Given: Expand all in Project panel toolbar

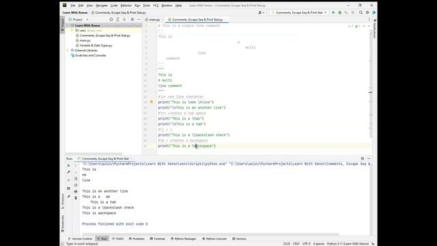Looking at the screenshot, I should pos(117,20).
